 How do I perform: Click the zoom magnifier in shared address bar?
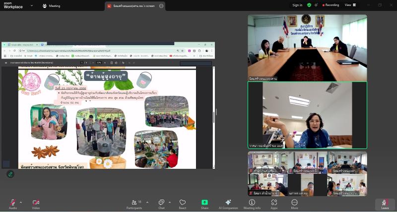[x=178, y=51]
